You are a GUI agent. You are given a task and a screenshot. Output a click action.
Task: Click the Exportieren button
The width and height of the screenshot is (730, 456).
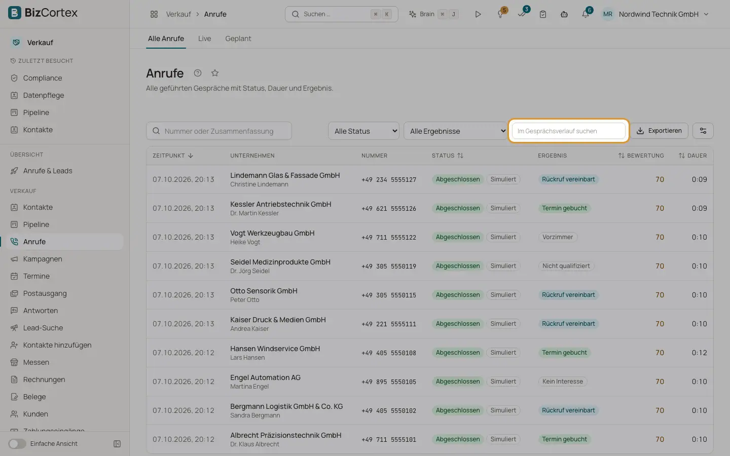659,131
